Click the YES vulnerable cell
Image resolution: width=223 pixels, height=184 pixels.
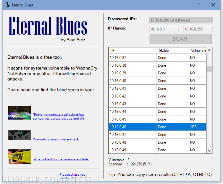tap(198, 127)
